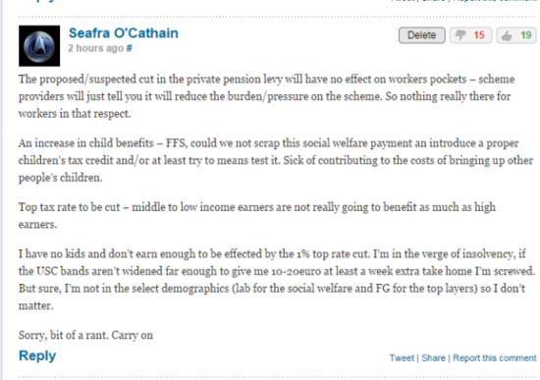
Task: Click the green upvote count of 19
Action: point(526,35)
